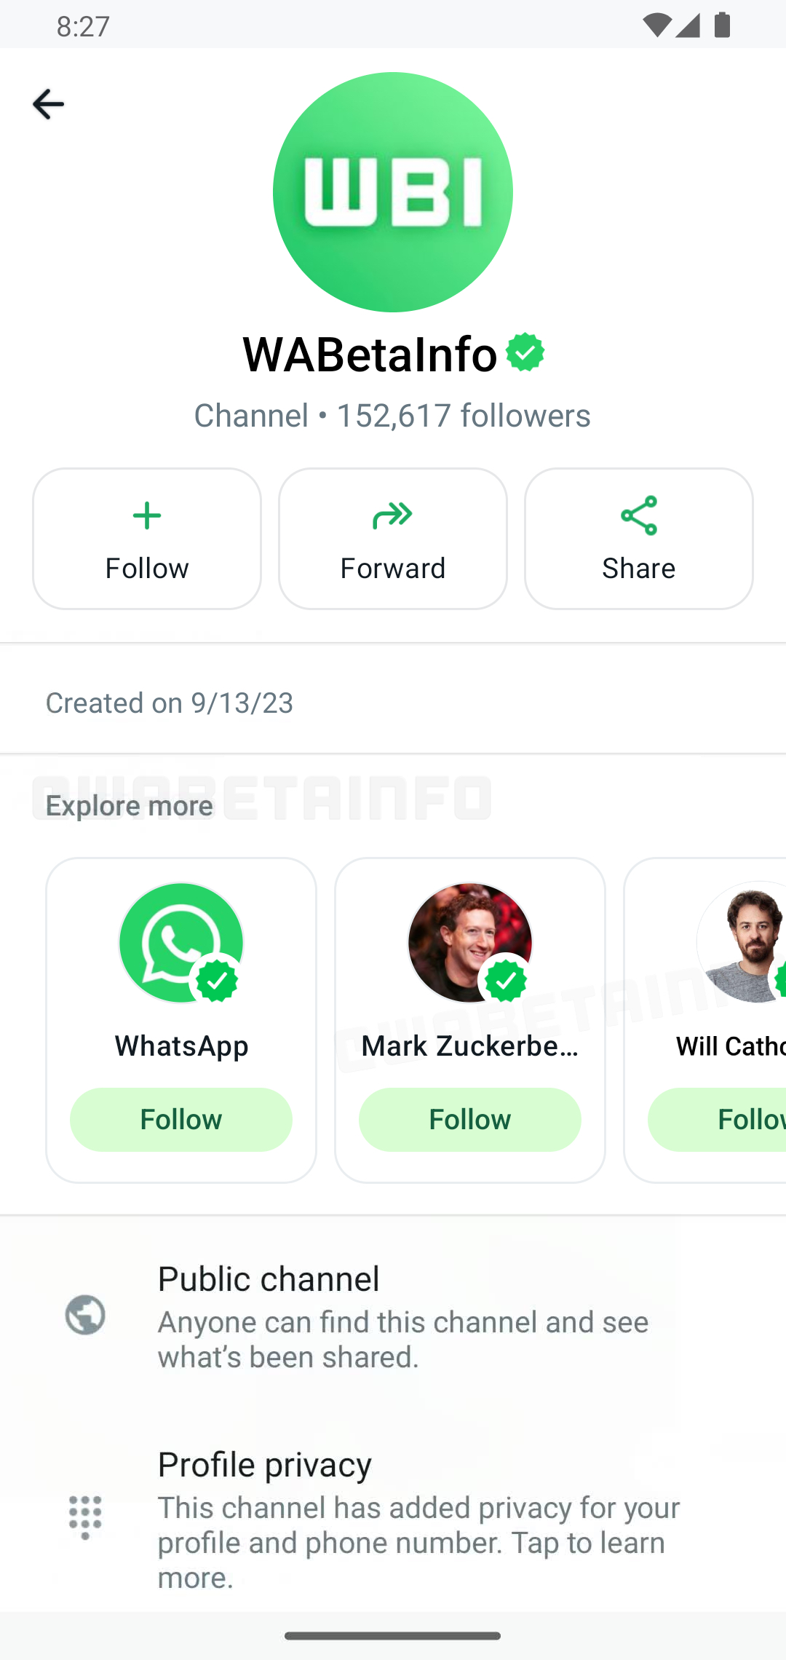
Task: Tap the WhatsApp card name label
Action: tap(181, 1046)
